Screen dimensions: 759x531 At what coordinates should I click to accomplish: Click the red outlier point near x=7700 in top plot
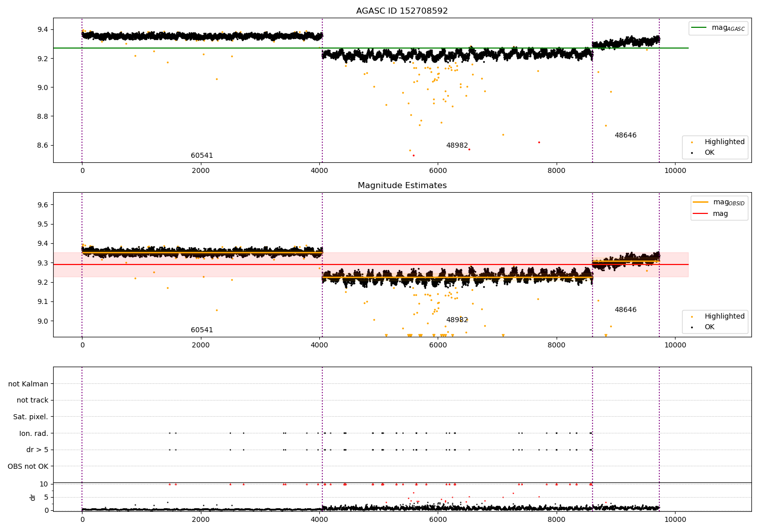click(539, 142)
